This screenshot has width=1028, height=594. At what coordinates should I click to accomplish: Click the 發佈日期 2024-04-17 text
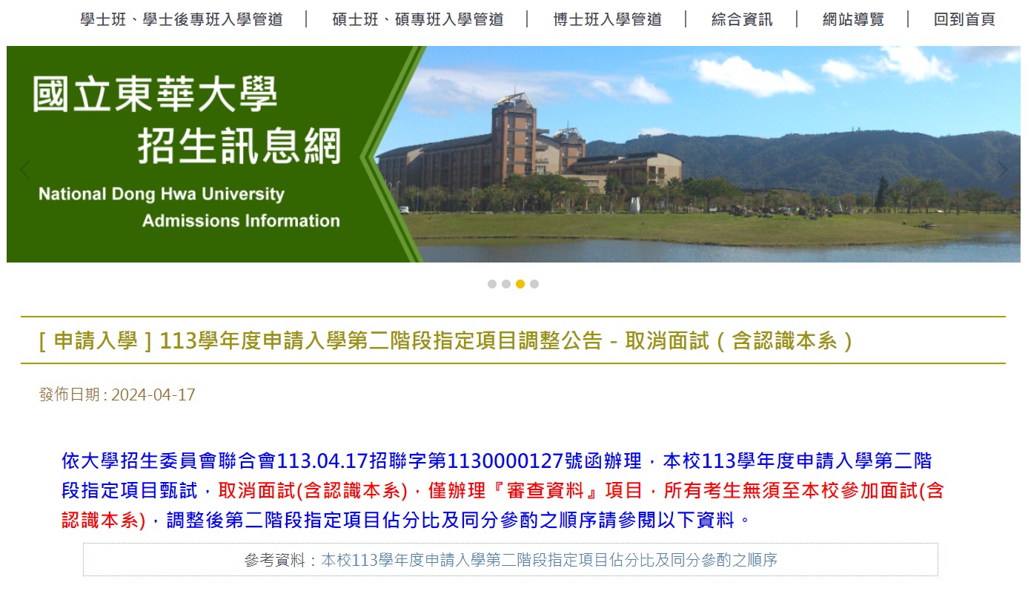pos(117,395)
